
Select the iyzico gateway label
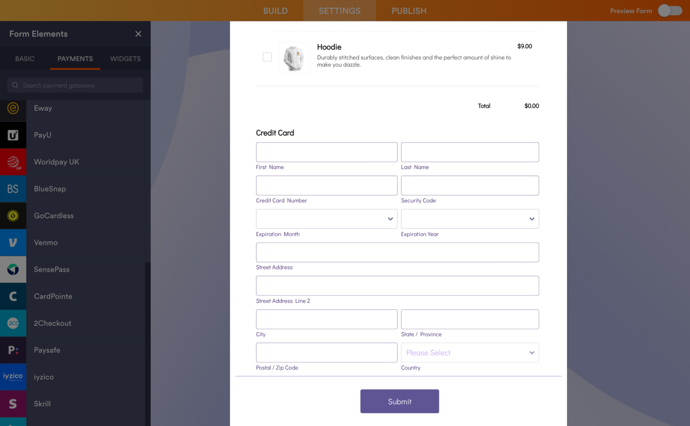pyautogui.click(x=44, y=377)
